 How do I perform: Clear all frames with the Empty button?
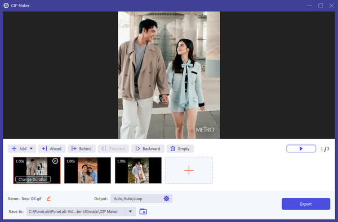click(180, 148)
